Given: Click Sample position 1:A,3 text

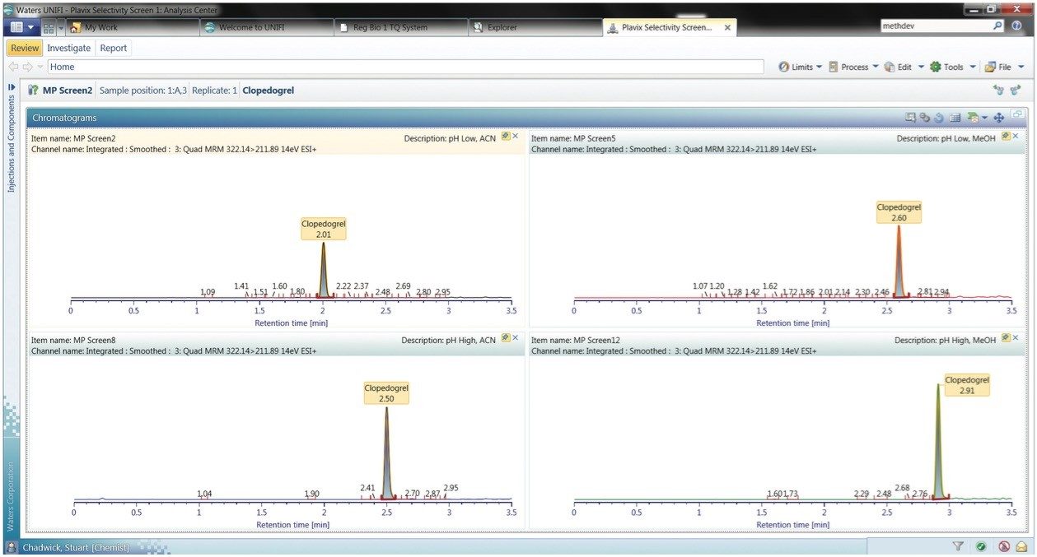Looking at the screenshot, I should point(143,91).
